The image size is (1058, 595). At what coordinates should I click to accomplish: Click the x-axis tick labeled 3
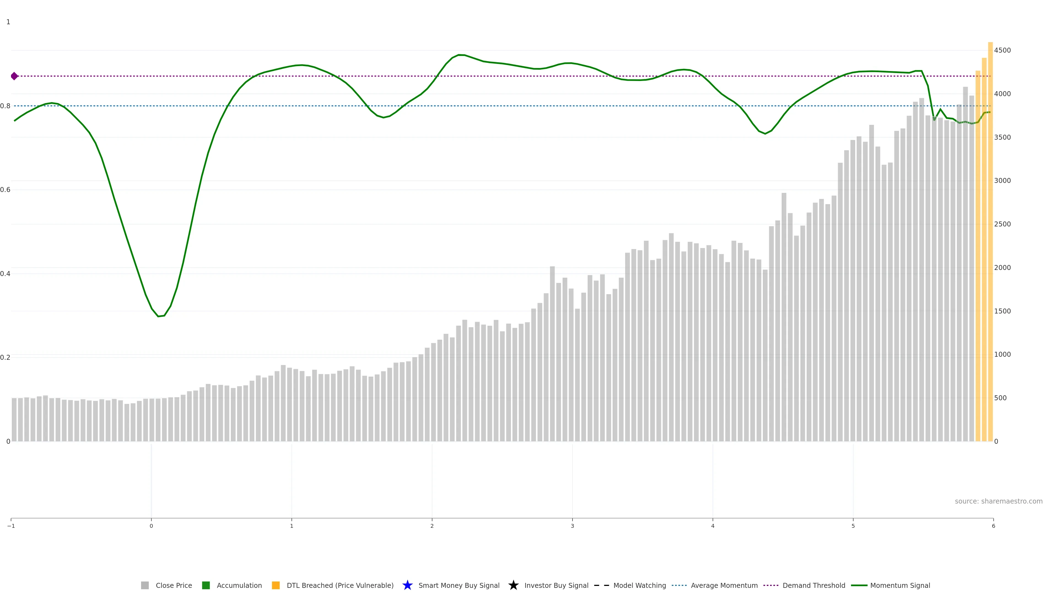pos(572,526)
